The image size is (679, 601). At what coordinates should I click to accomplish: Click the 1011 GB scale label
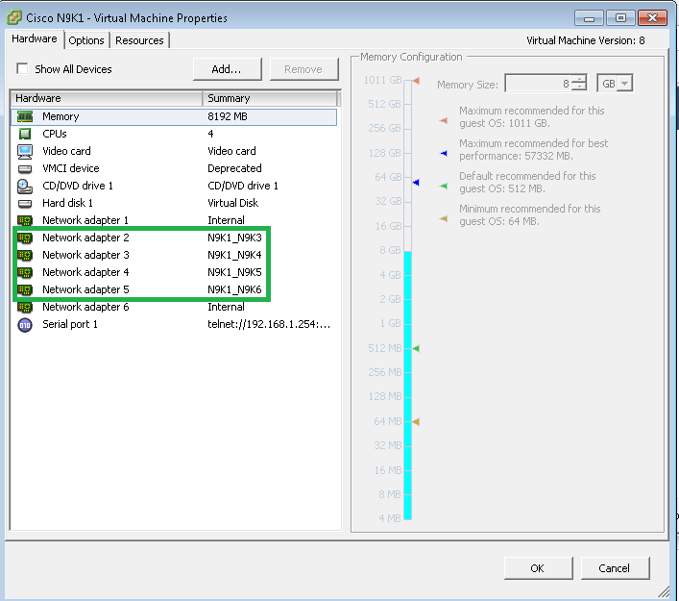click(382, 80)
